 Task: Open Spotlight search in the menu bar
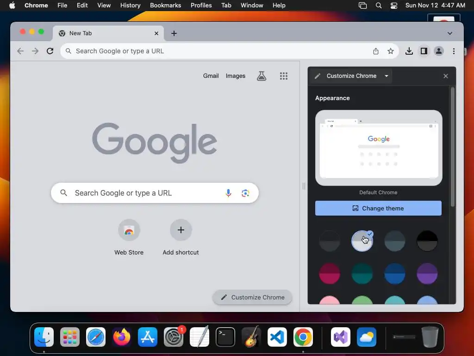point(379,6)
